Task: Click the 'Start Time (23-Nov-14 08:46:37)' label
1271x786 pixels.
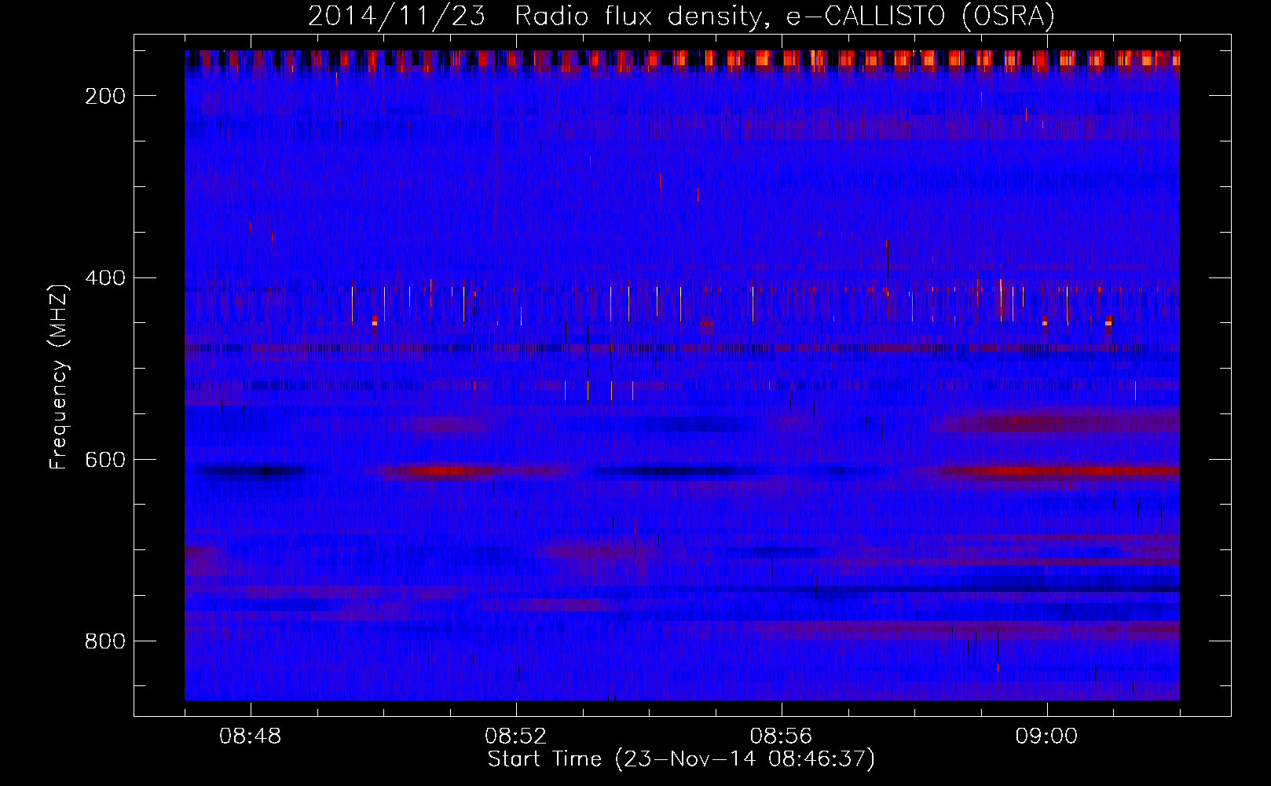Action: click(681, 759)
